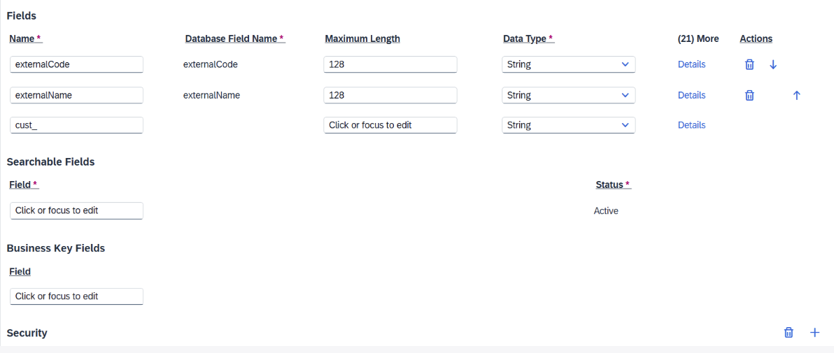Move externalCode field down with arrow
Image resolution: width=834 pixels, height=353 pixels.
[x=773, y=64]
